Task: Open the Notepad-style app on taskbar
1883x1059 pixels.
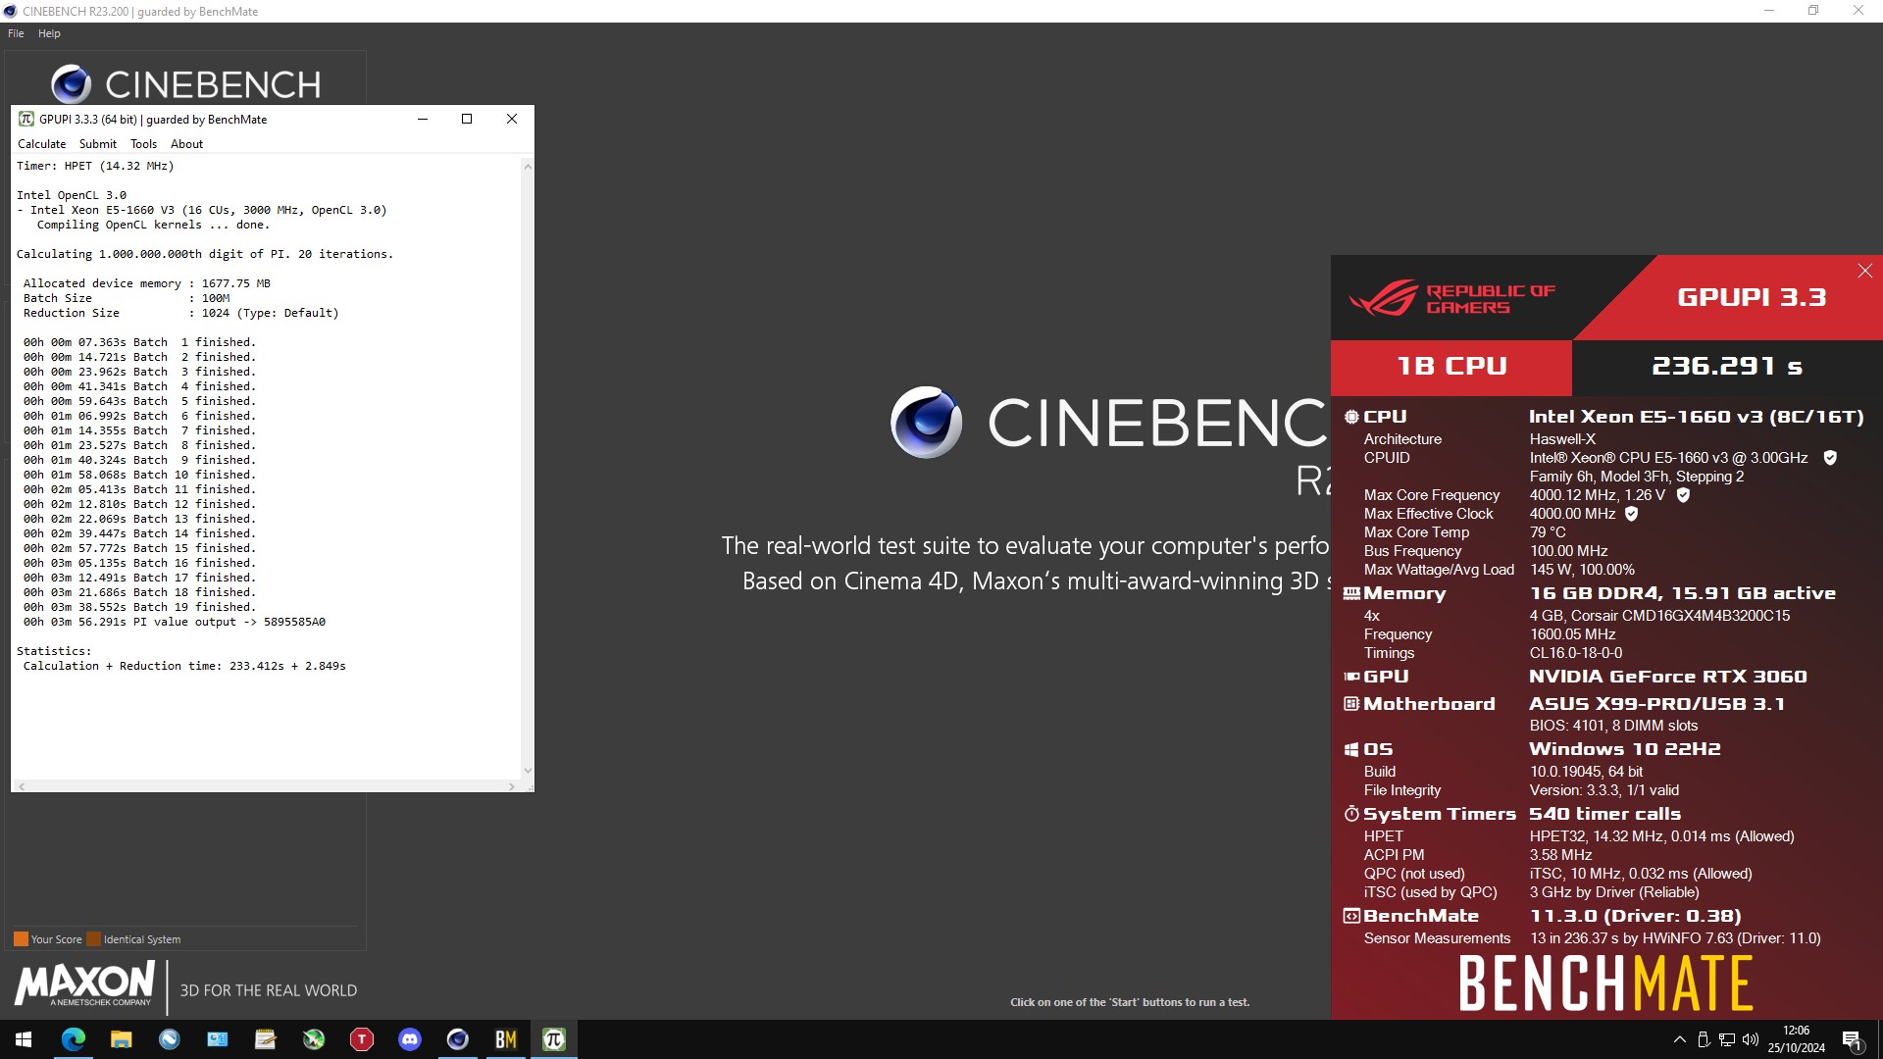Action: pyautogui.click(x=265, y=1039)
